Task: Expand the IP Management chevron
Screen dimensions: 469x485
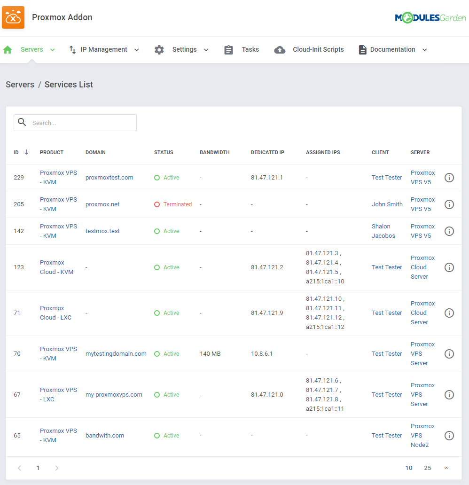Action: 136,50
